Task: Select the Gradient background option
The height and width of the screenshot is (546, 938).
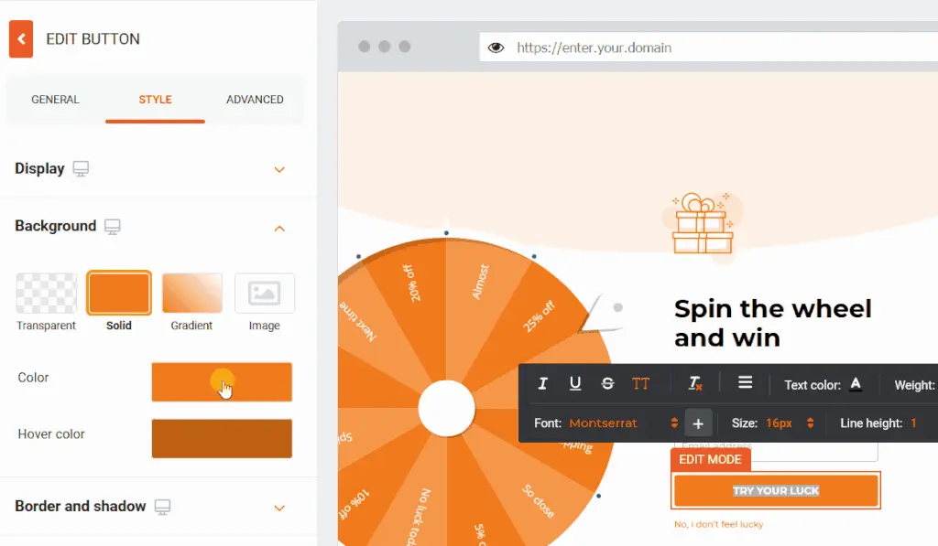Action: (192, 294)
